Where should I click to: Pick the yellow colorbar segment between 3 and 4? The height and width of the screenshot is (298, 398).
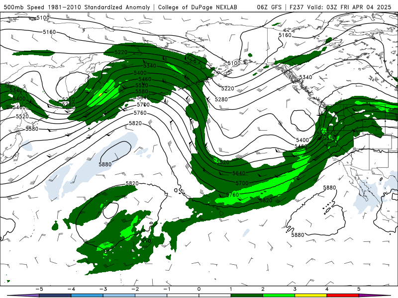[x=310, y=296]
